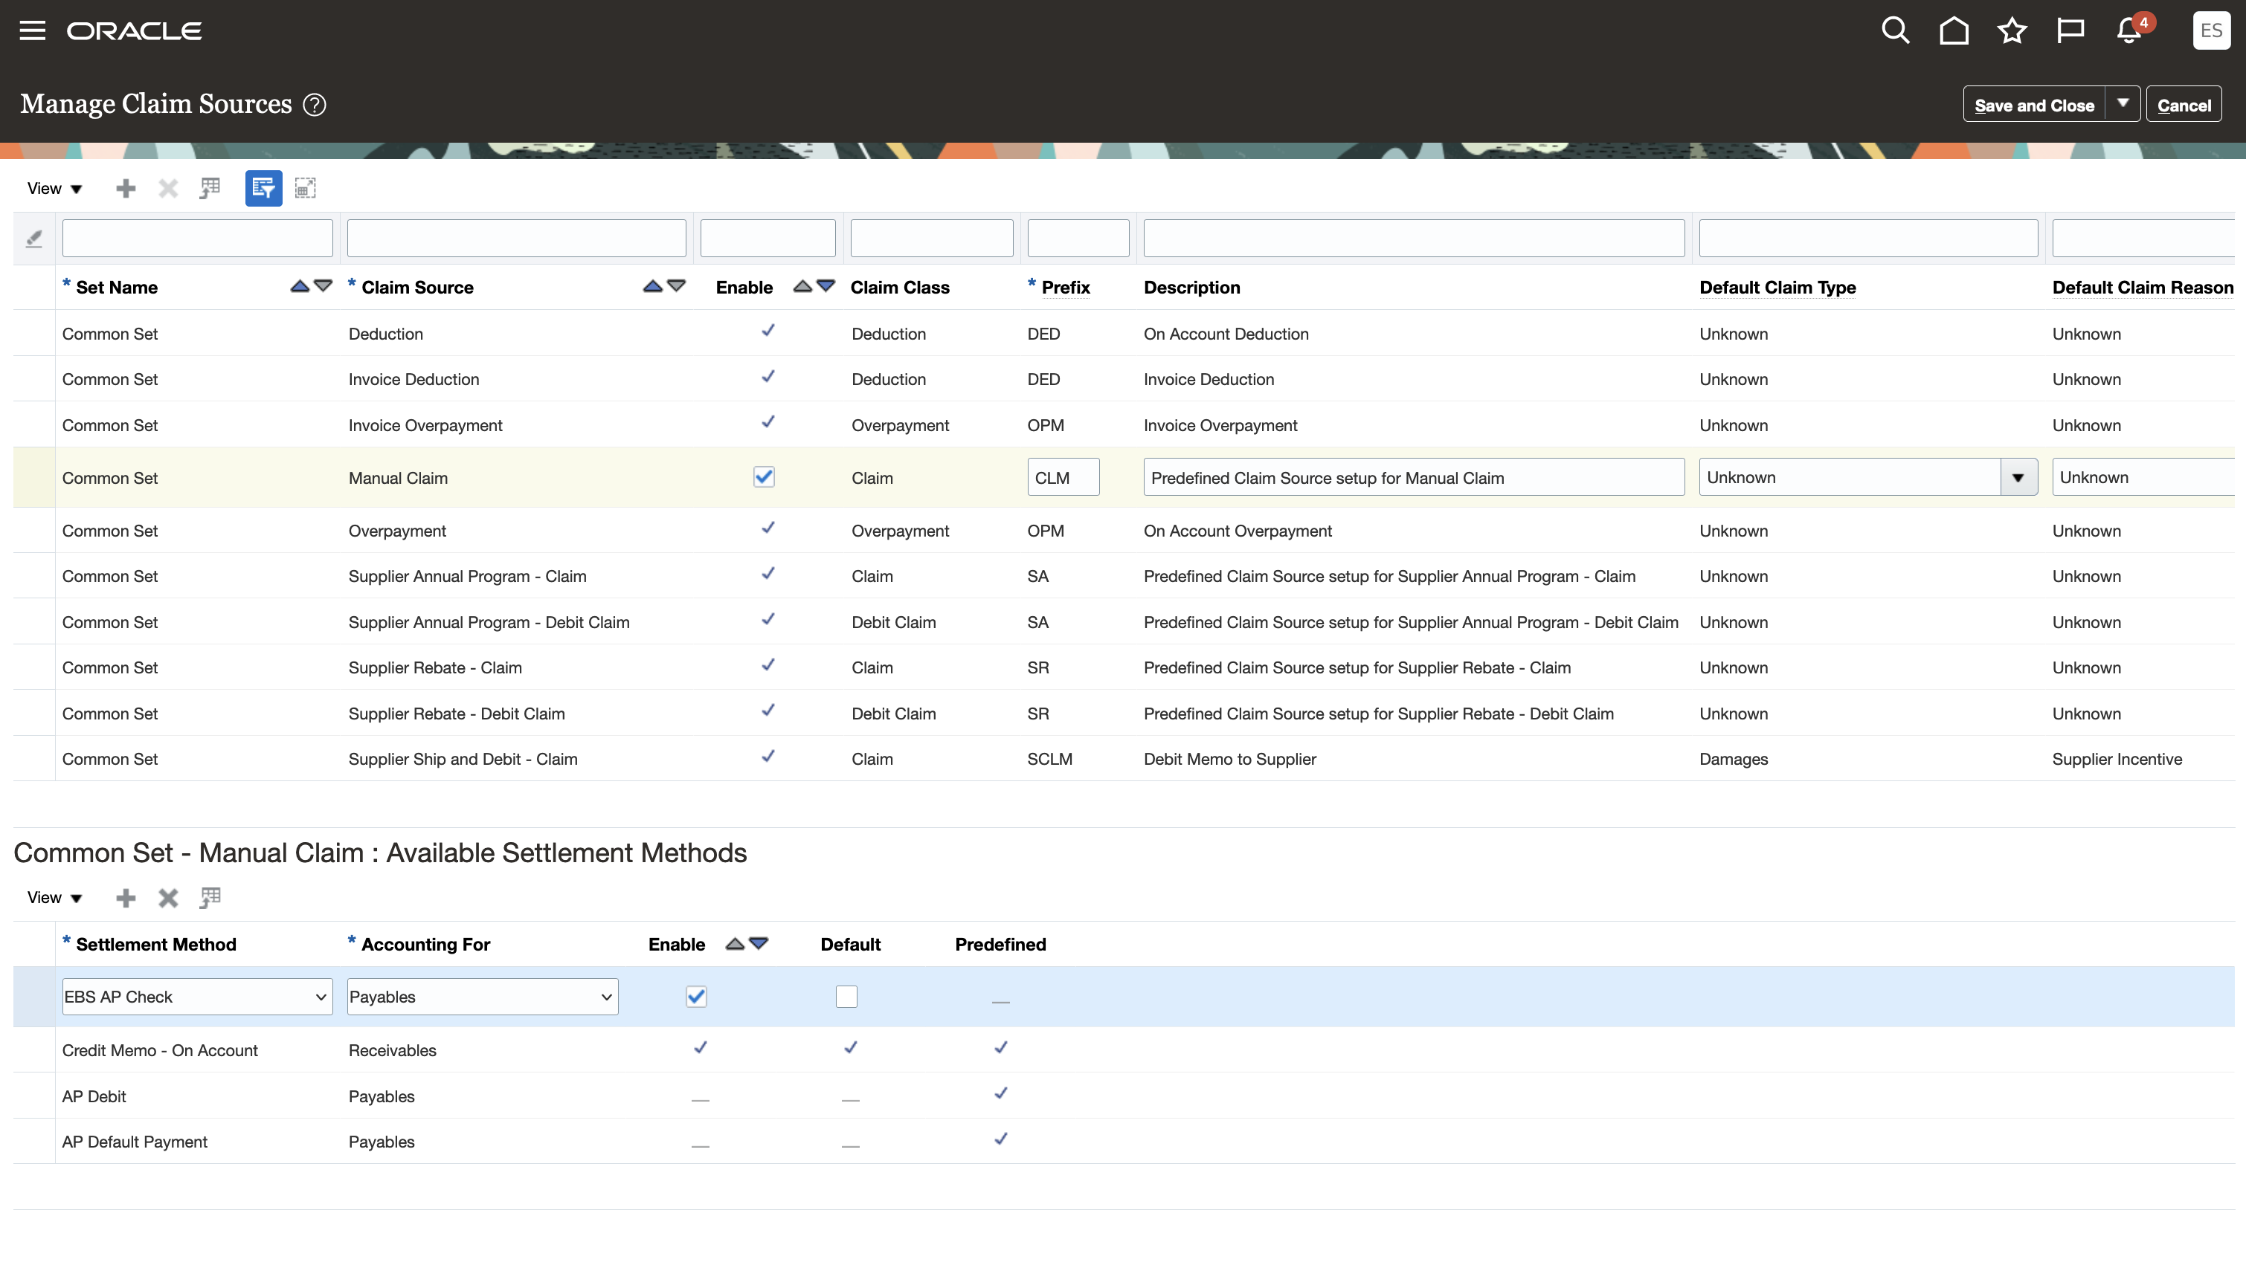Click the Save and Close button
Screen dimensions: 2246x1265
(x=2034, y=103)
